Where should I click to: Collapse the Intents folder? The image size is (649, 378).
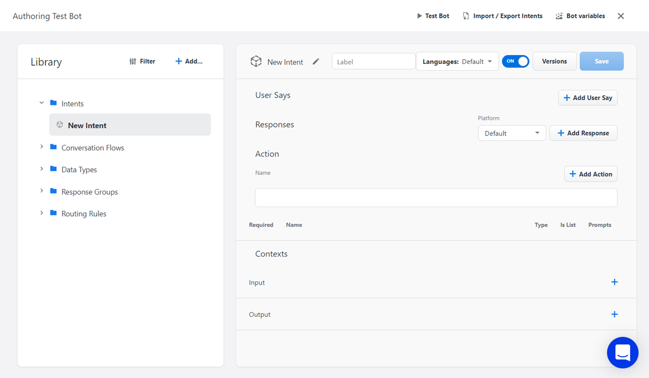42,103
